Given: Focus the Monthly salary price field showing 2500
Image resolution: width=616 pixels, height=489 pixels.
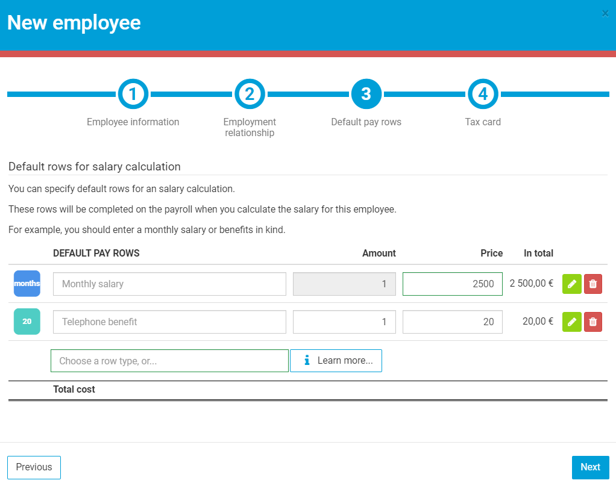Looking at the screenshot, I should [452, 284].
